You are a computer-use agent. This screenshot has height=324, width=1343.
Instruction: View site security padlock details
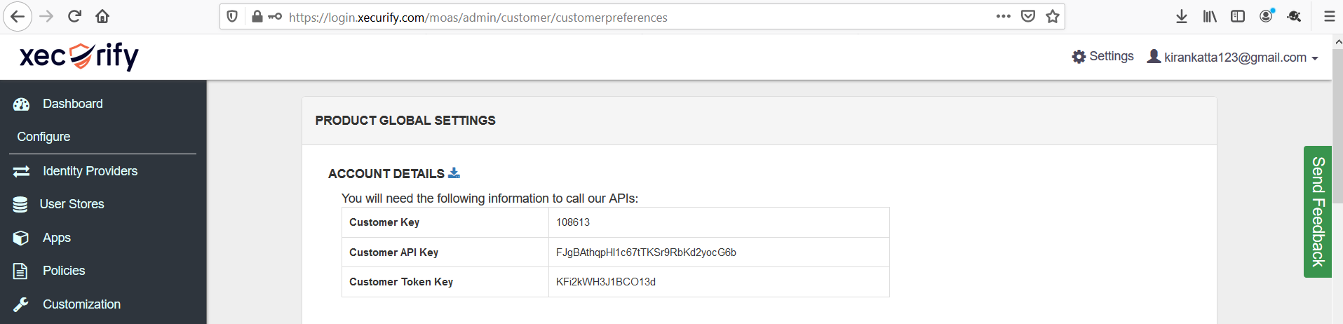coord(257,17)
